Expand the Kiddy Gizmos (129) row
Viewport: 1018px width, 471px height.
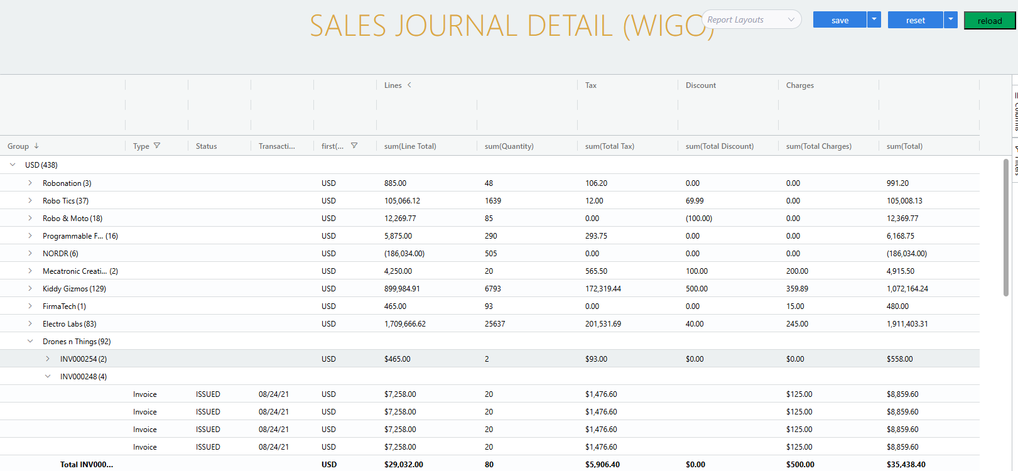coord(30,288)
